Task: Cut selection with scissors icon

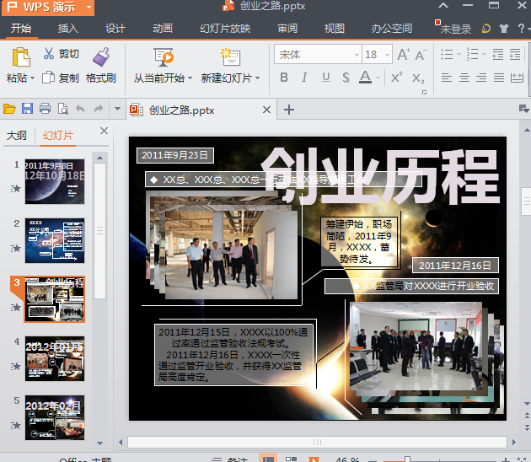Action: [x=49, y=53]
